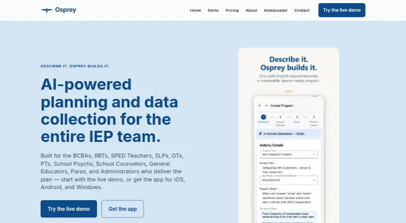
Task: Open the About nav link
Action: [251, 10]
